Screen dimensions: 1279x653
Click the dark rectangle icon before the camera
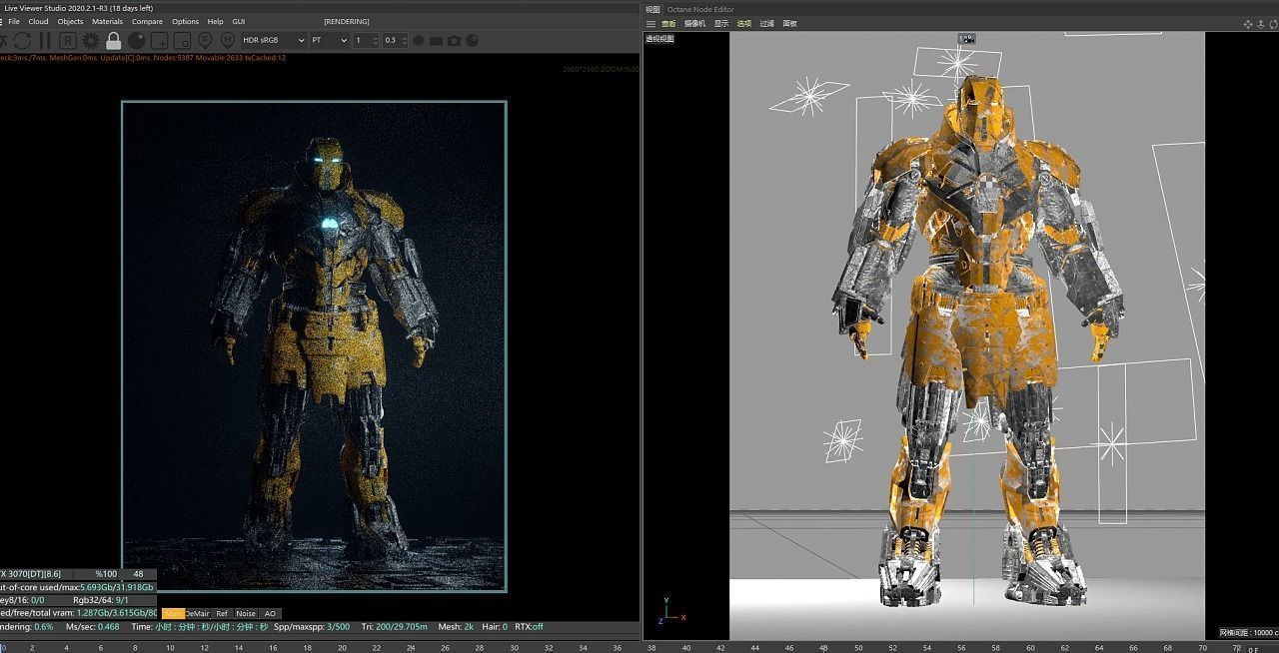[x=437, y=41]
